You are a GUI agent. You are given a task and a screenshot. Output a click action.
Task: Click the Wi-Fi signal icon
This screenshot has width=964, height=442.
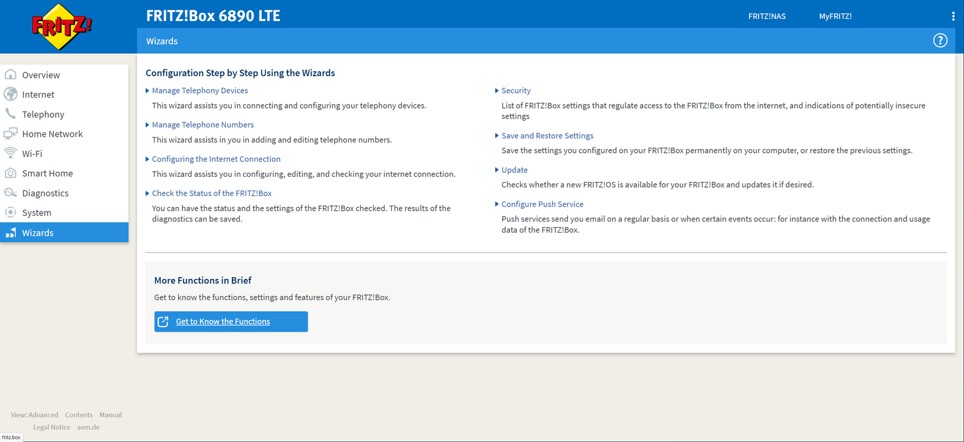tap(10, 153)
